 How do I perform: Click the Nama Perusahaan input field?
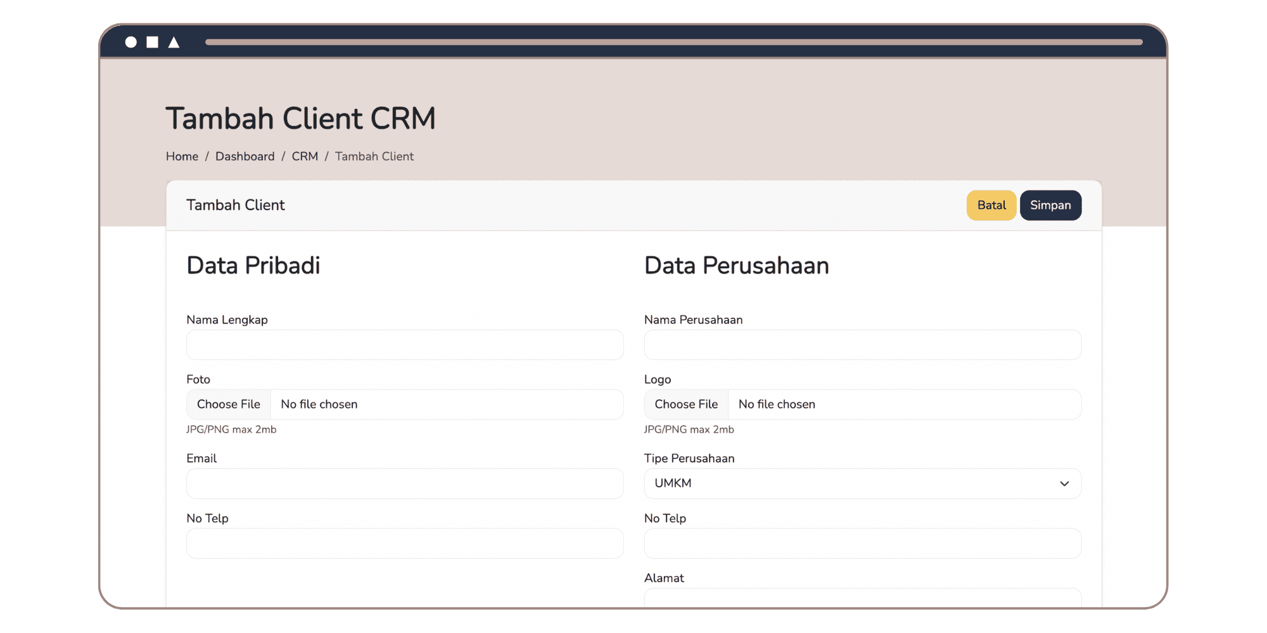862,345
